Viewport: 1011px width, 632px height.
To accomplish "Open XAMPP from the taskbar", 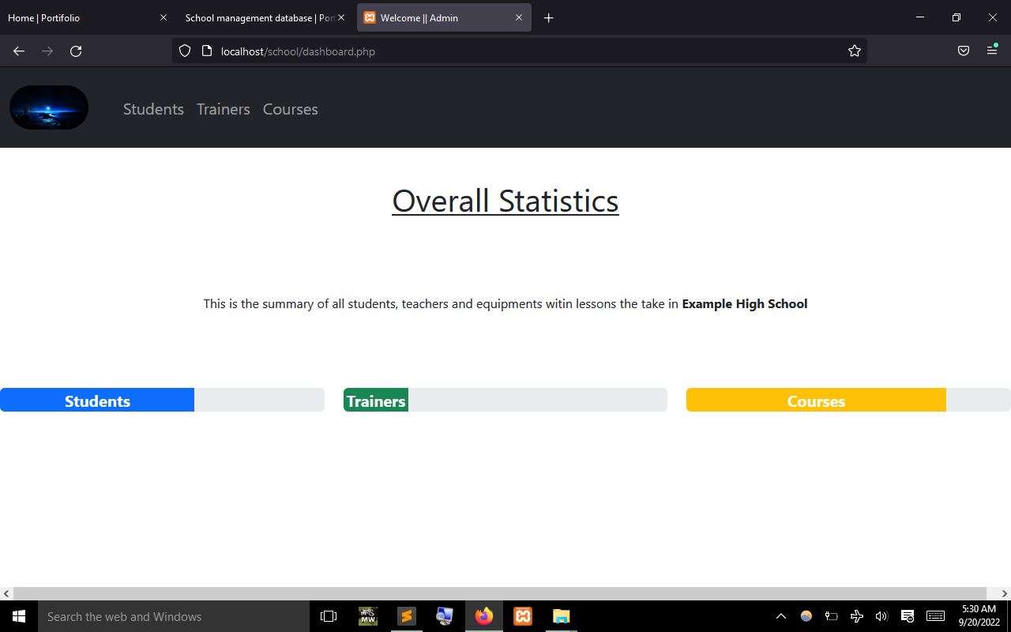I will click(x=523, y=616).
